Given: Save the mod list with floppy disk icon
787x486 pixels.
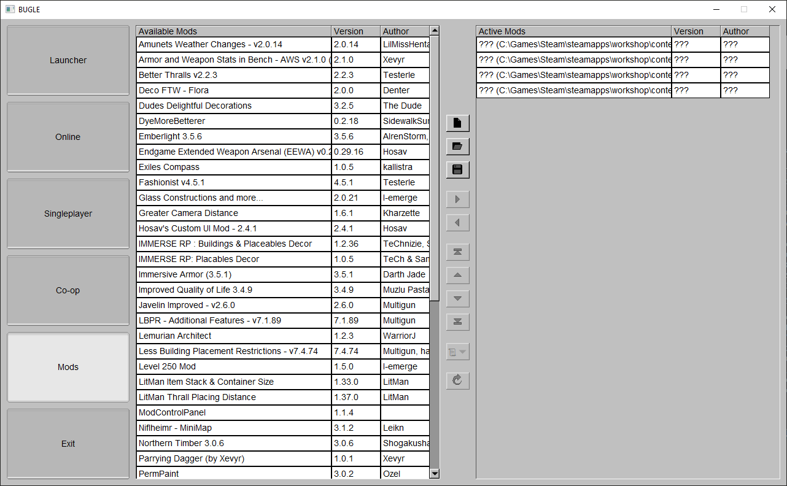Looking at the screenshot, I should click(x=457, y=169).
